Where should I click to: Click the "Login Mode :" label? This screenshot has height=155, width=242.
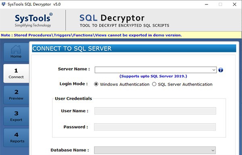tap(74, 84)
